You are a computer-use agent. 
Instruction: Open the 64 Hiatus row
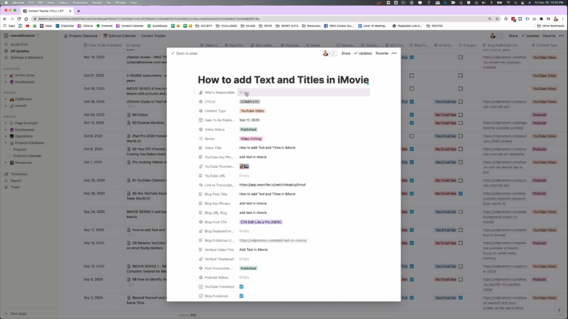click(140, 115)
